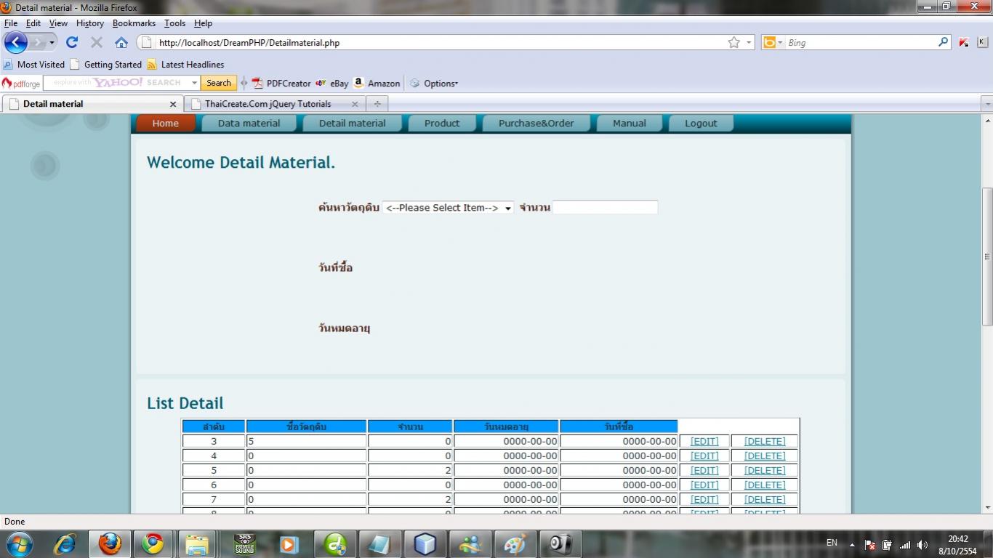
Task: Open the View menu
Action: point(58,23)
